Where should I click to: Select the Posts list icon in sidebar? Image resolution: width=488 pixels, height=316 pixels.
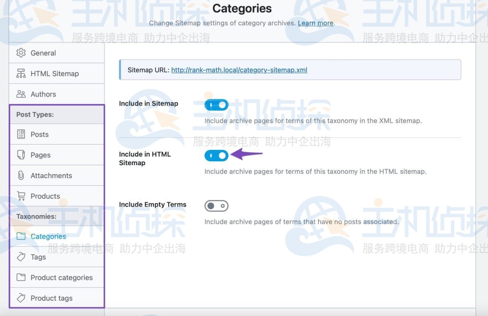pyautogui.click(x=20, y=134)
